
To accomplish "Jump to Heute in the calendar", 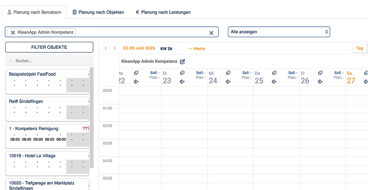I will point(197,49).
